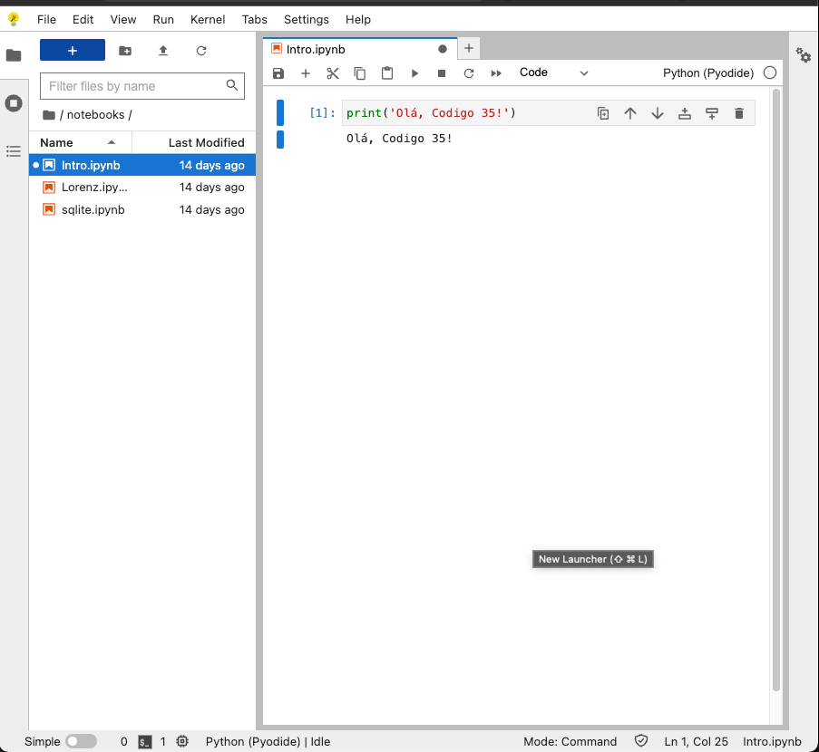
Task: Upload files with the upload icon
Action: coord(163,51)
